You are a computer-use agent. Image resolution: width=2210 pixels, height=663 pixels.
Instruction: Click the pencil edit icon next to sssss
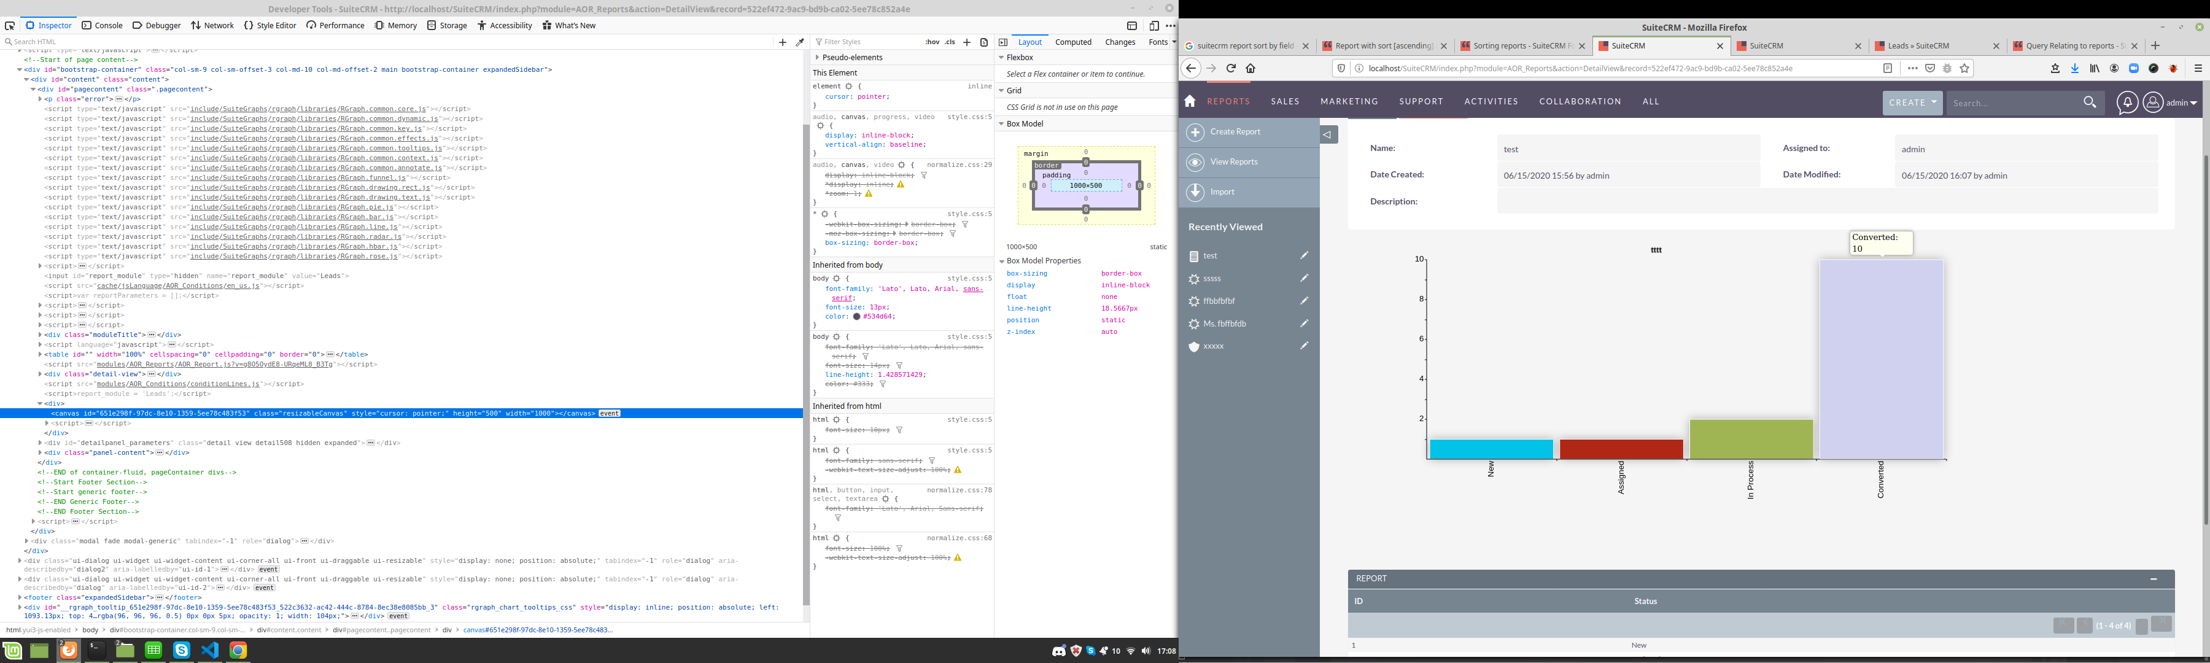[1304, 278]
